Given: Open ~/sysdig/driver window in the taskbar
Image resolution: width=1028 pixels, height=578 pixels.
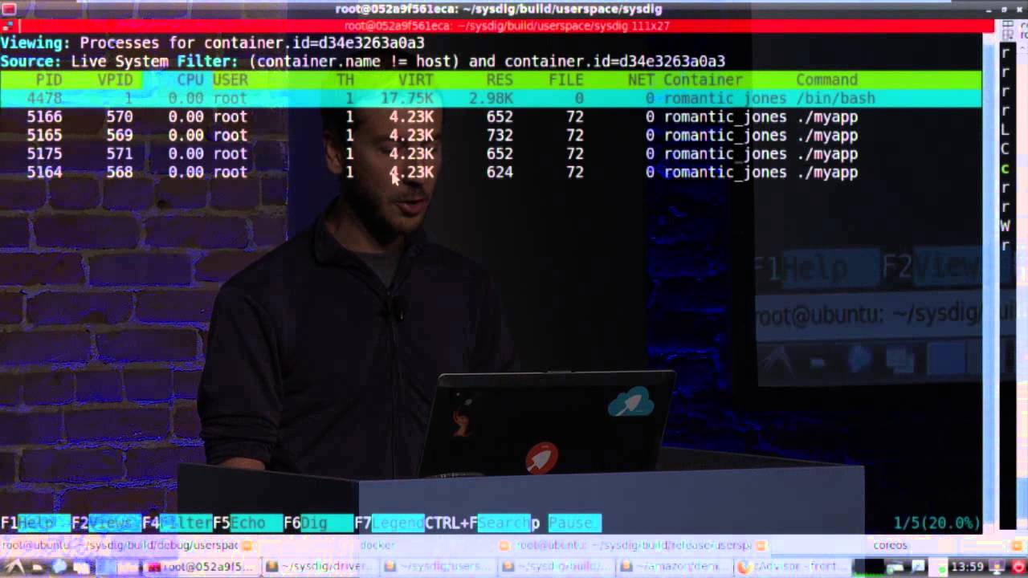Looking at the screenshot, I should 320,567.
